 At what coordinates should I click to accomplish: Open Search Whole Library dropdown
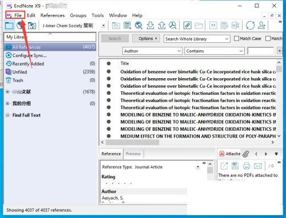tap(197, 39)
